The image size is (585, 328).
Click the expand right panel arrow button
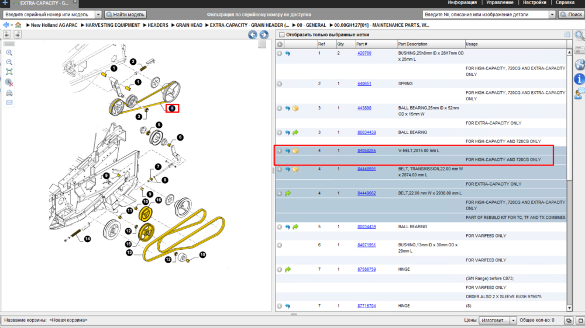[x=18, y=34]
